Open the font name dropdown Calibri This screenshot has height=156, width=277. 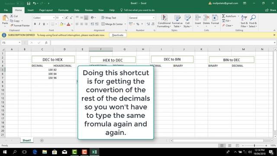(54, 18)
